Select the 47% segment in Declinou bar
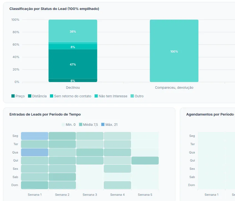The image size is (235, 201). (x=73, y=64)
